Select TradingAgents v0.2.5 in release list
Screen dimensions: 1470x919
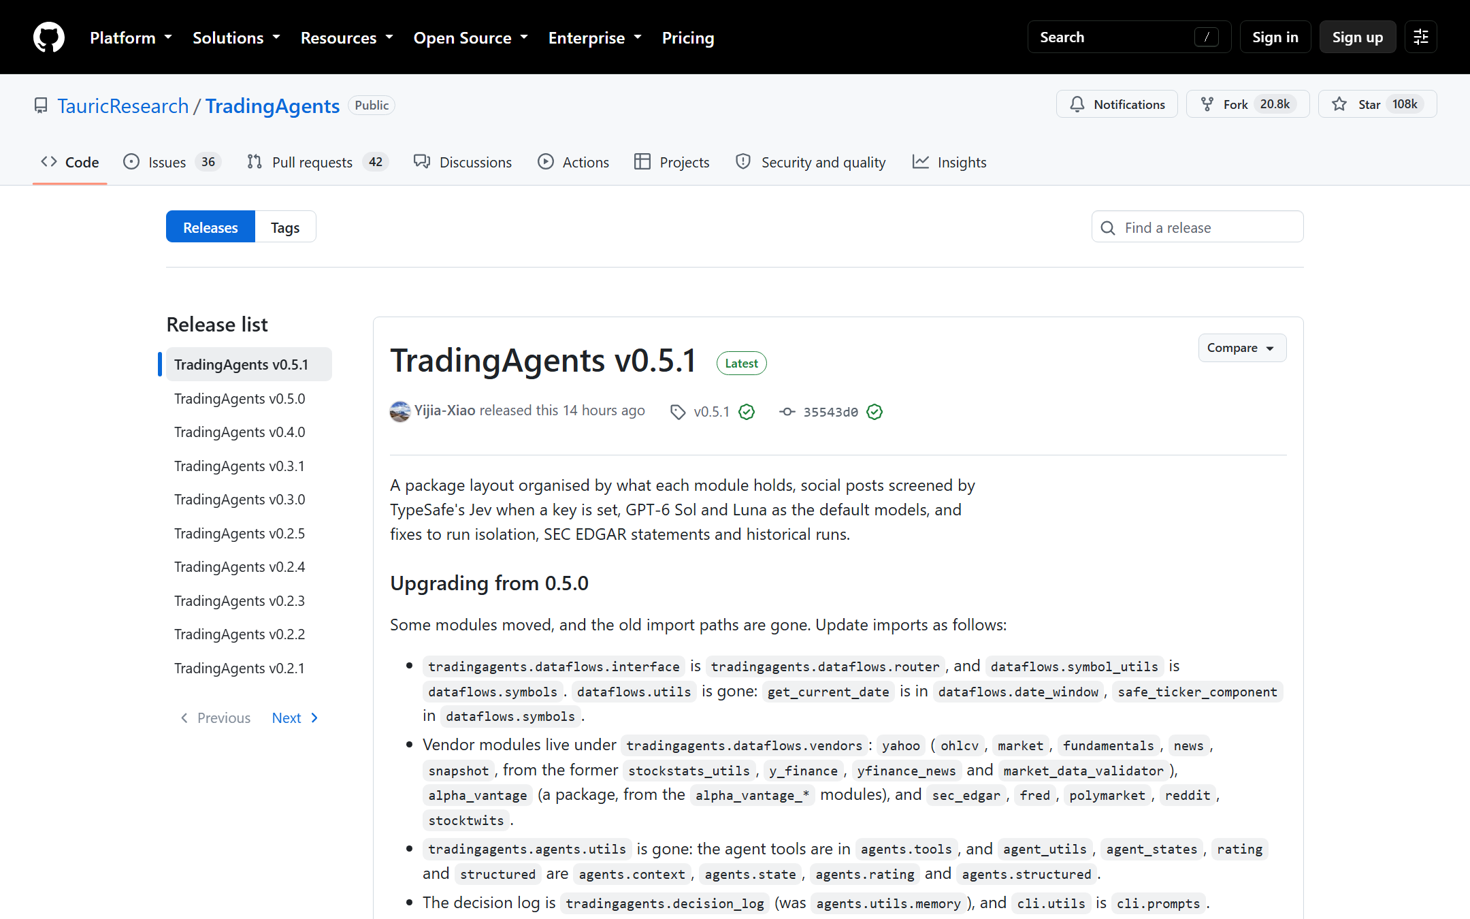249,533
